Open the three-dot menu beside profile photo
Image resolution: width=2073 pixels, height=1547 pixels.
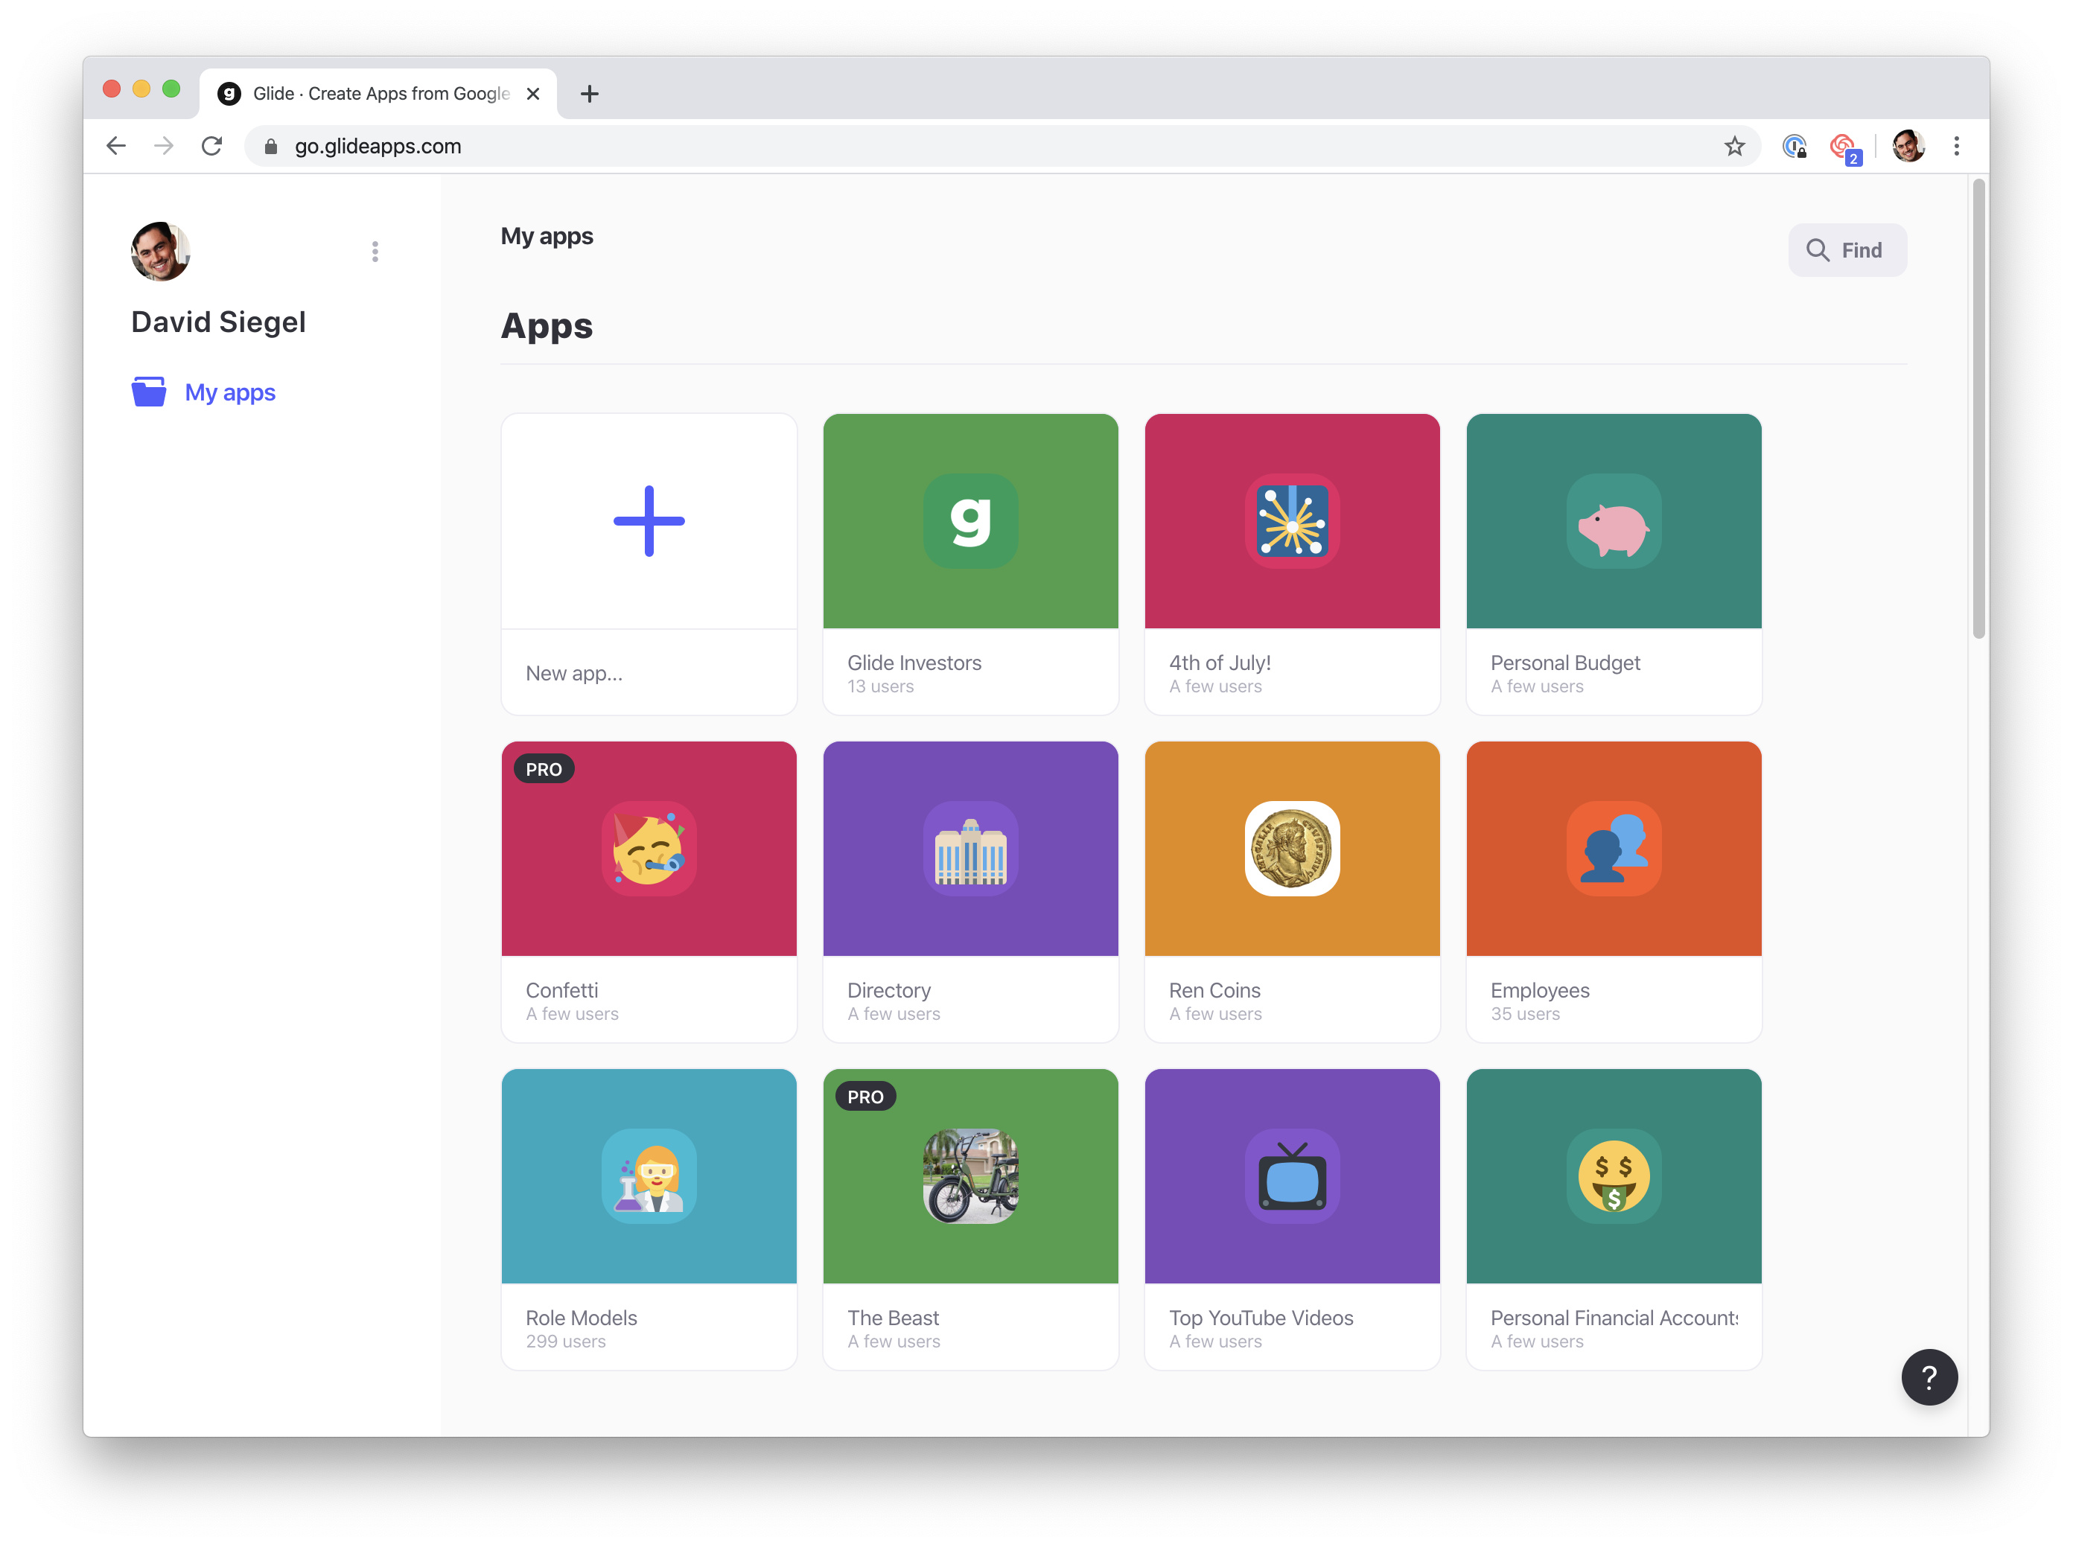[375, 251]
